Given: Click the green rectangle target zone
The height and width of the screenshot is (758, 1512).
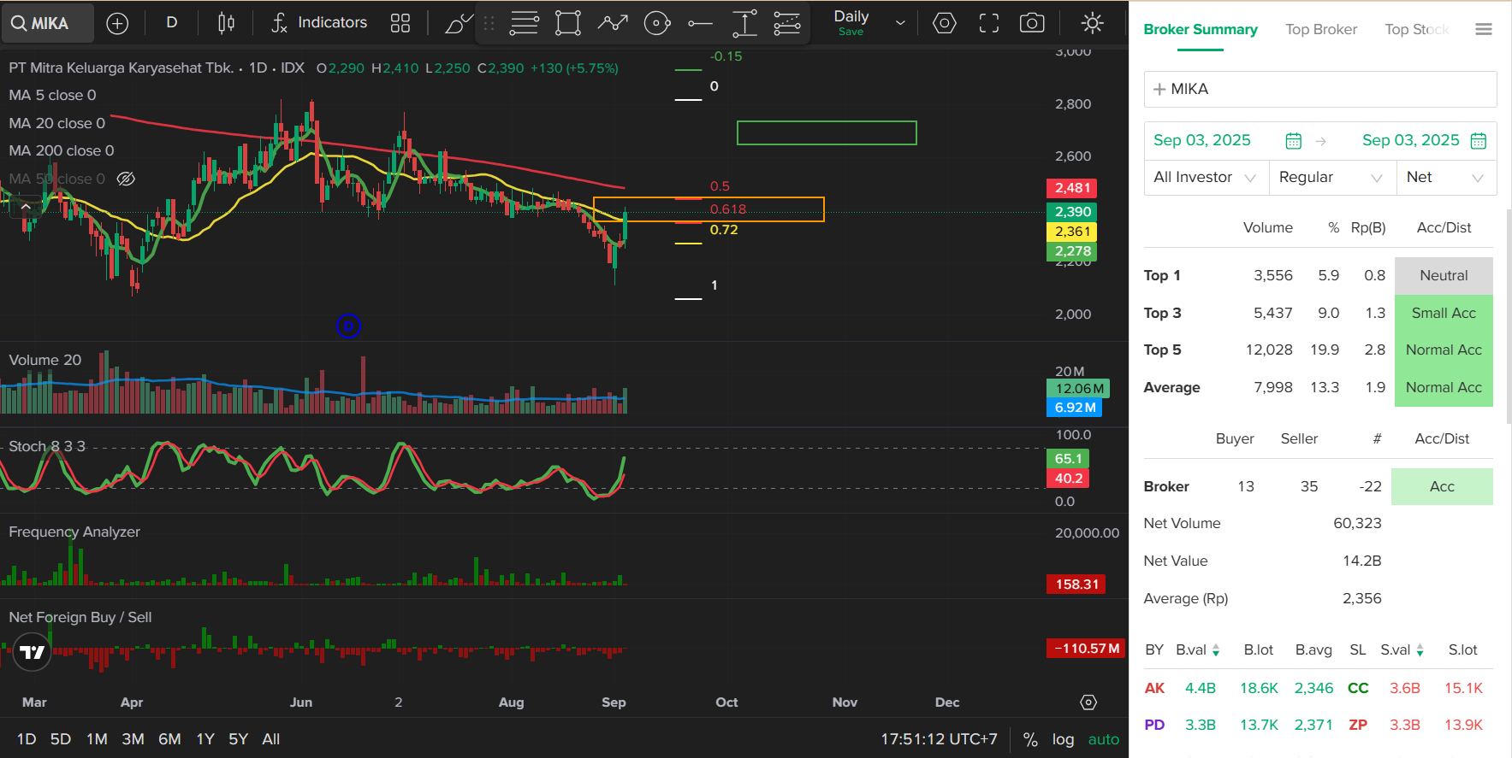Looking at the screenshot, I should click(827, 132).
